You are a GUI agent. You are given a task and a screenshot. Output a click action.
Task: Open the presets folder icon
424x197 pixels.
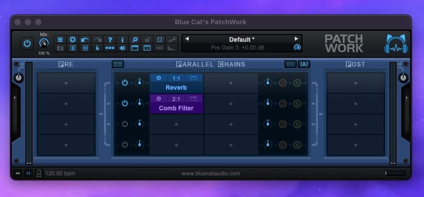click(60, 48)
